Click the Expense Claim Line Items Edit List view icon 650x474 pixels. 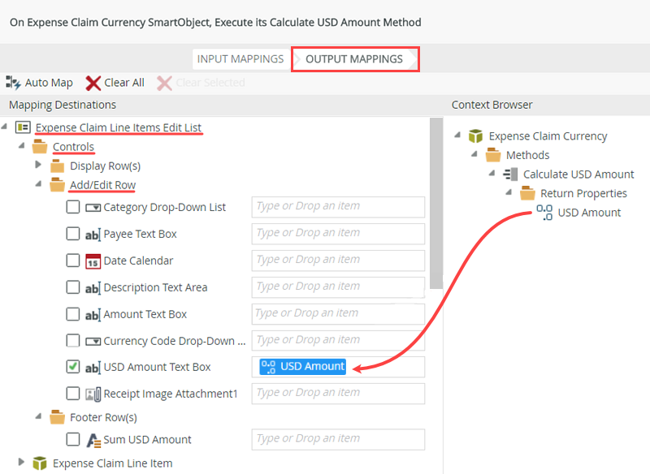point(23,127)
